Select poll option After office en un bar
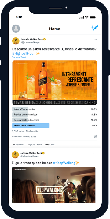 click(x=55, y=109)
